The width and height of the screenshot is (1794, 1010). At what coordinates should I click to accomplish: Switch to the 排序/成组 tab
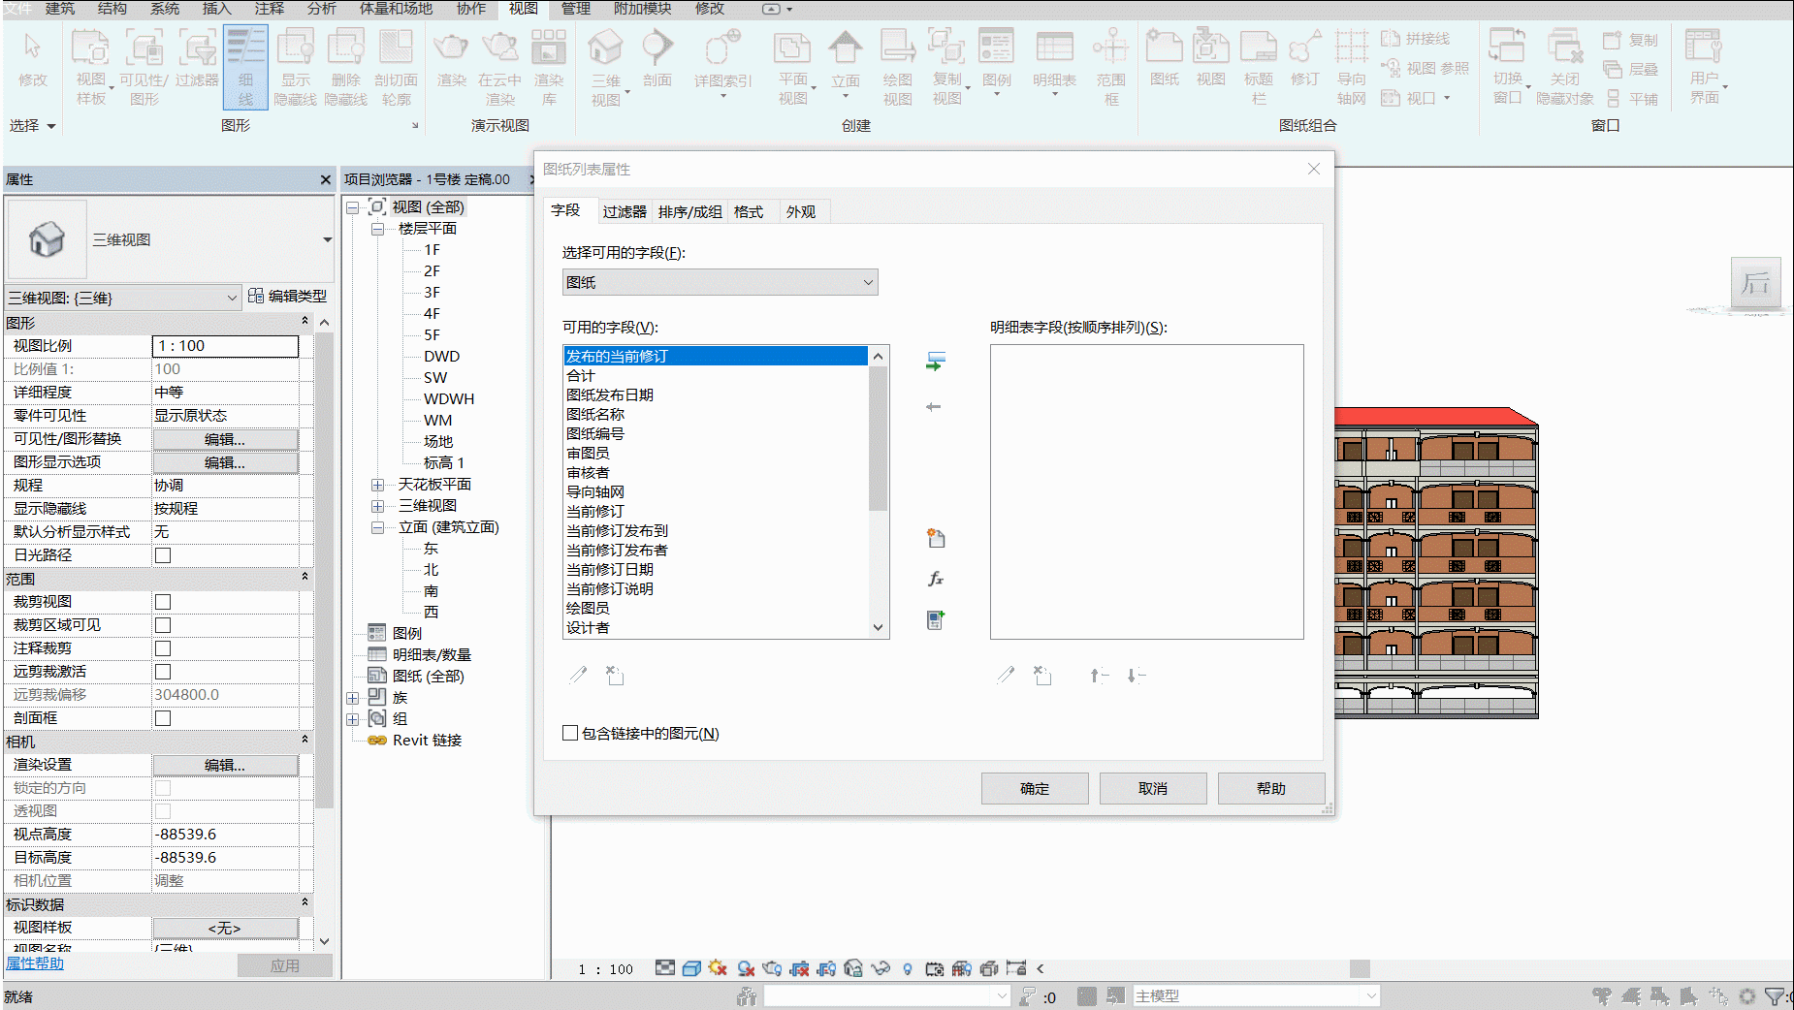689,211
